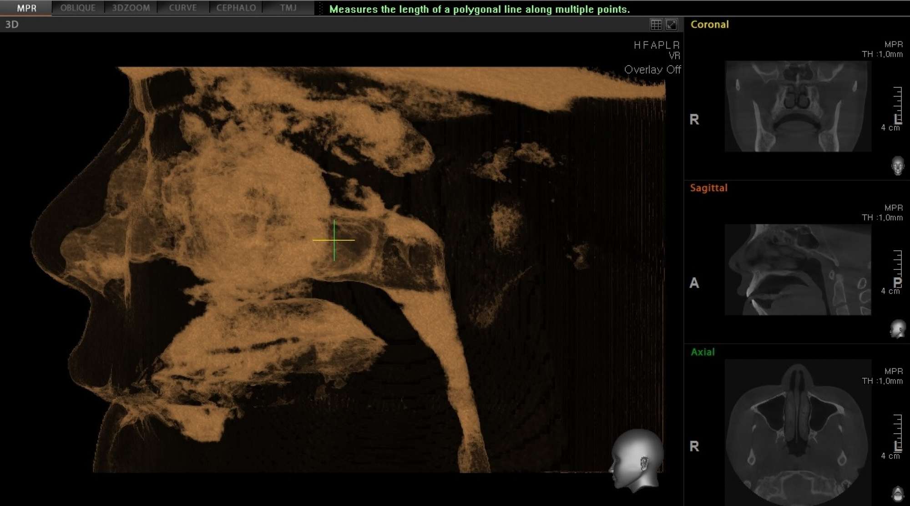910x506 pixels.
Task: Open the TH :1,0mm thickness in Axial view
Action: (882, 381)
